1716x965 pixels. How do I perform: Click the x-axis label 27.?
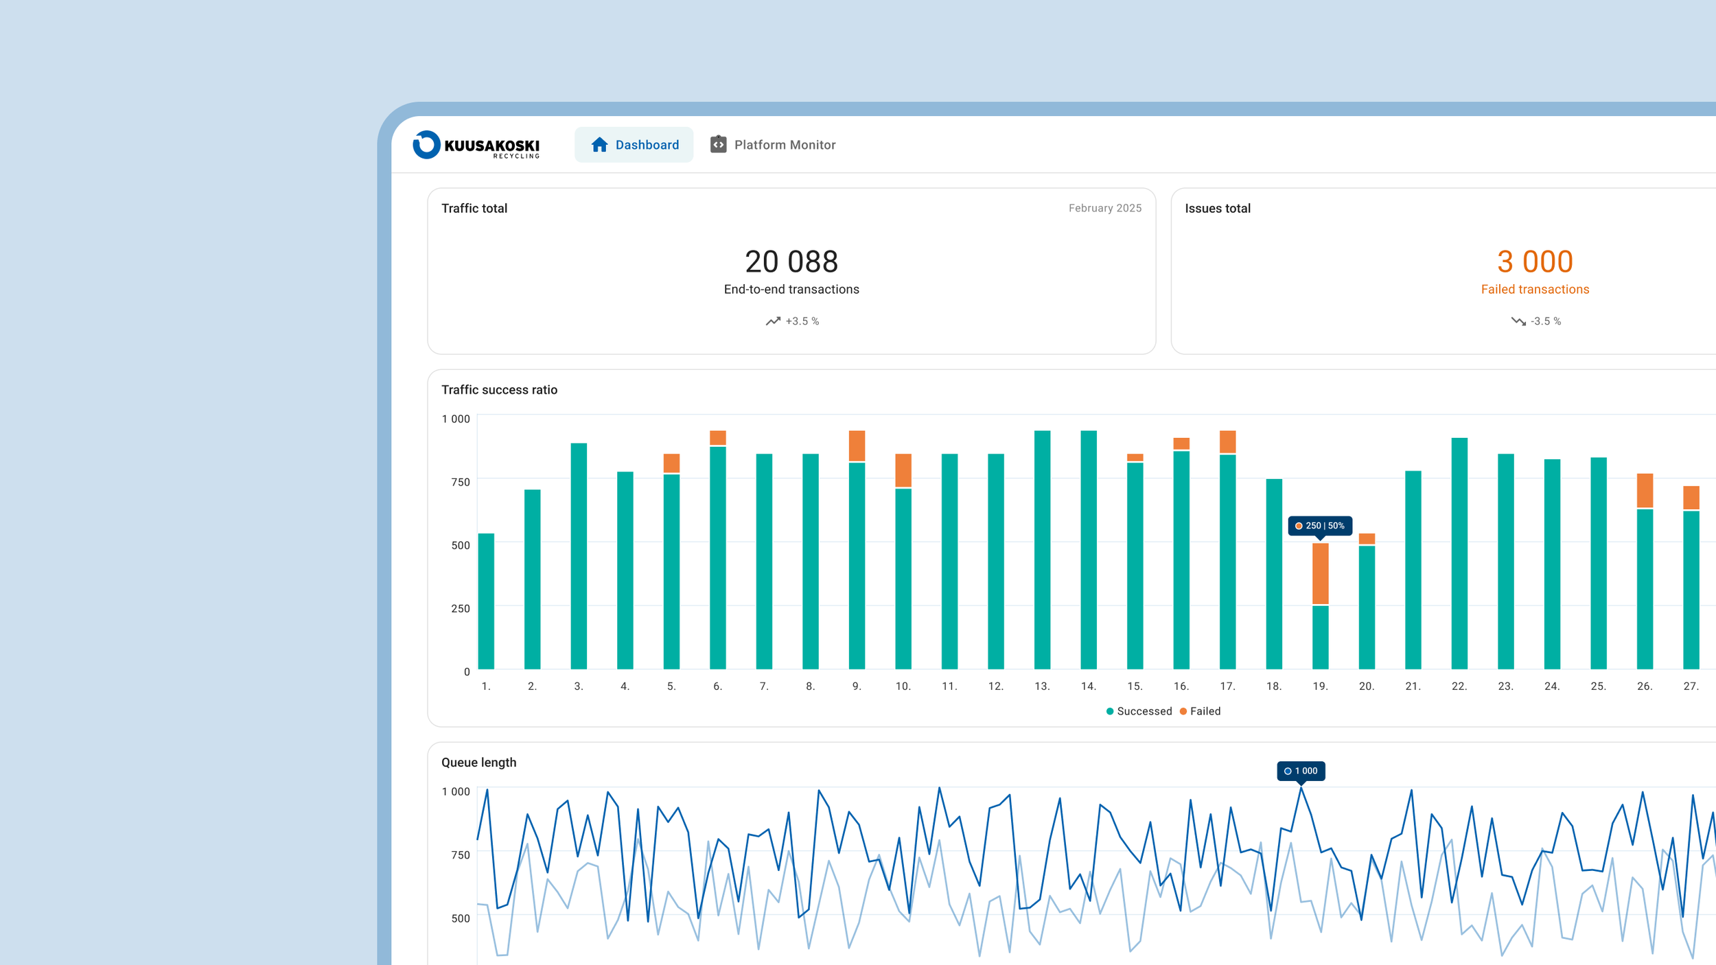point(1691,686)
